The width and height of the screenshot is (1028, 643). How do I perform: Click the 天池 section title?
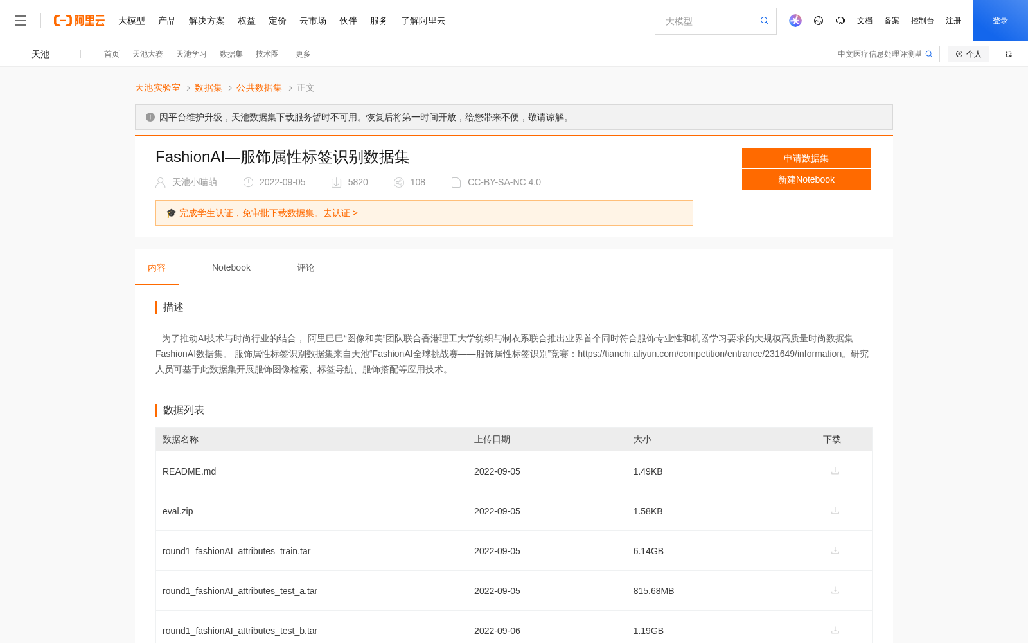[x=40, y=54]
